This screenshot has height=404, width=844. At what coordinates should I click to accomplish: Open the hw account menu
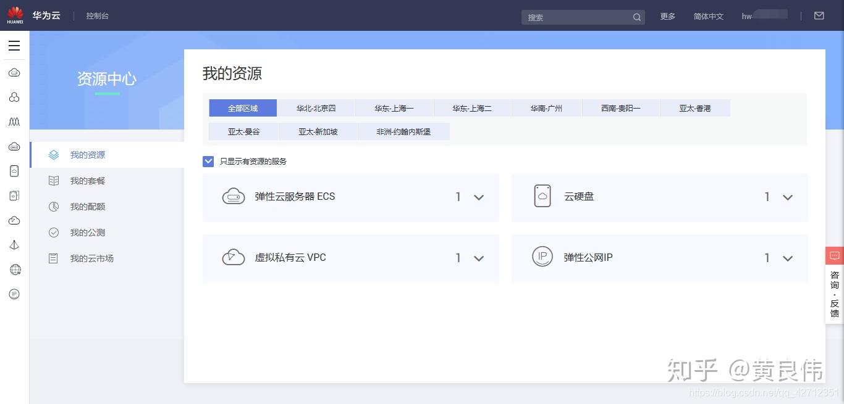pos(765,16)
